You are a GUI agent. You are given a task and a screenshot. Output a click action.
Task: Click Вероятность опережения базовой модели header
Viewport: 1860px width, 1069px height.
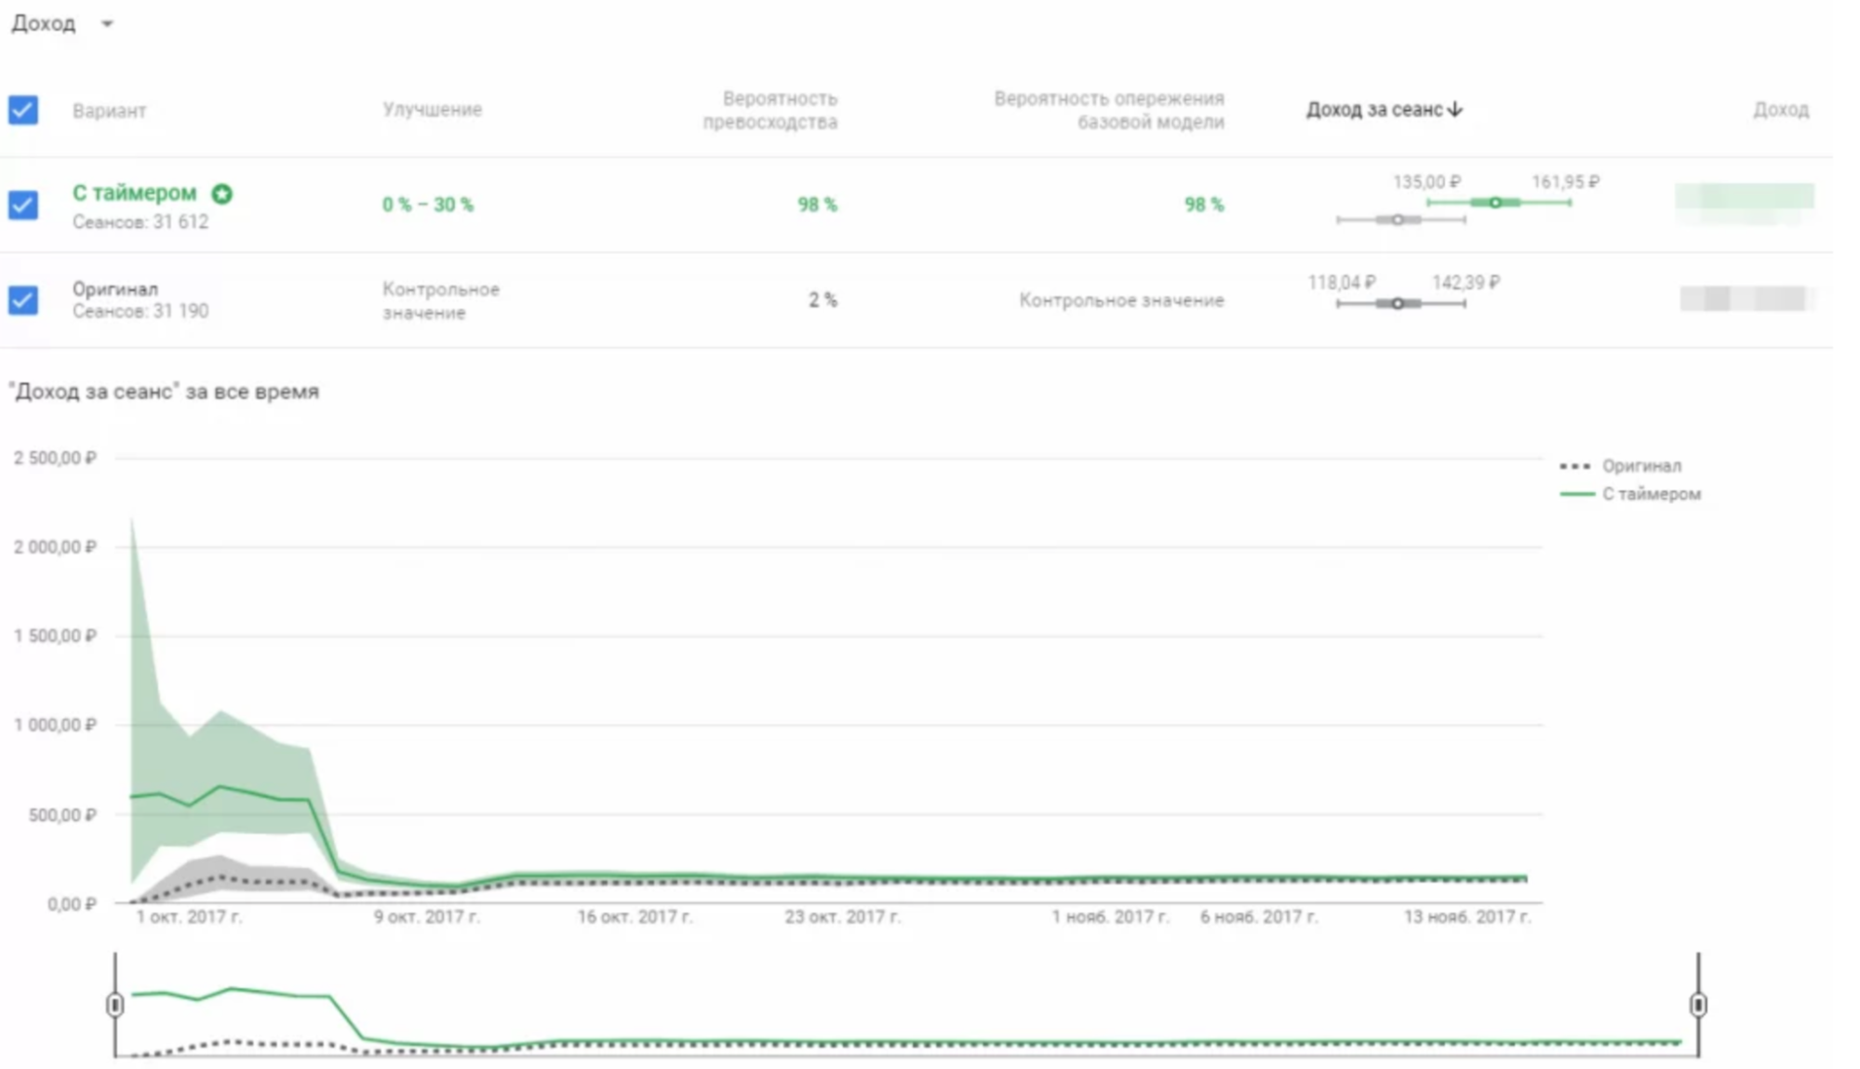(1109, 110)
